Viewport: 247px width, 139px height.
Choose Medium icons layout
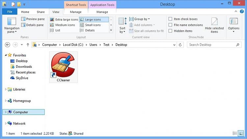pyautogui.click(x=62, y=25)
